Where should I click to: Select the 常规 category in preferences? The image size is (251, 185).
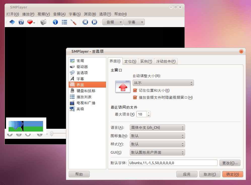pyautogui.click(x=87, y=61)
